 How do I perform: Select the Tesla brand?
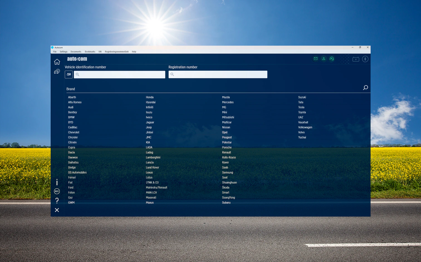point(301,107)
